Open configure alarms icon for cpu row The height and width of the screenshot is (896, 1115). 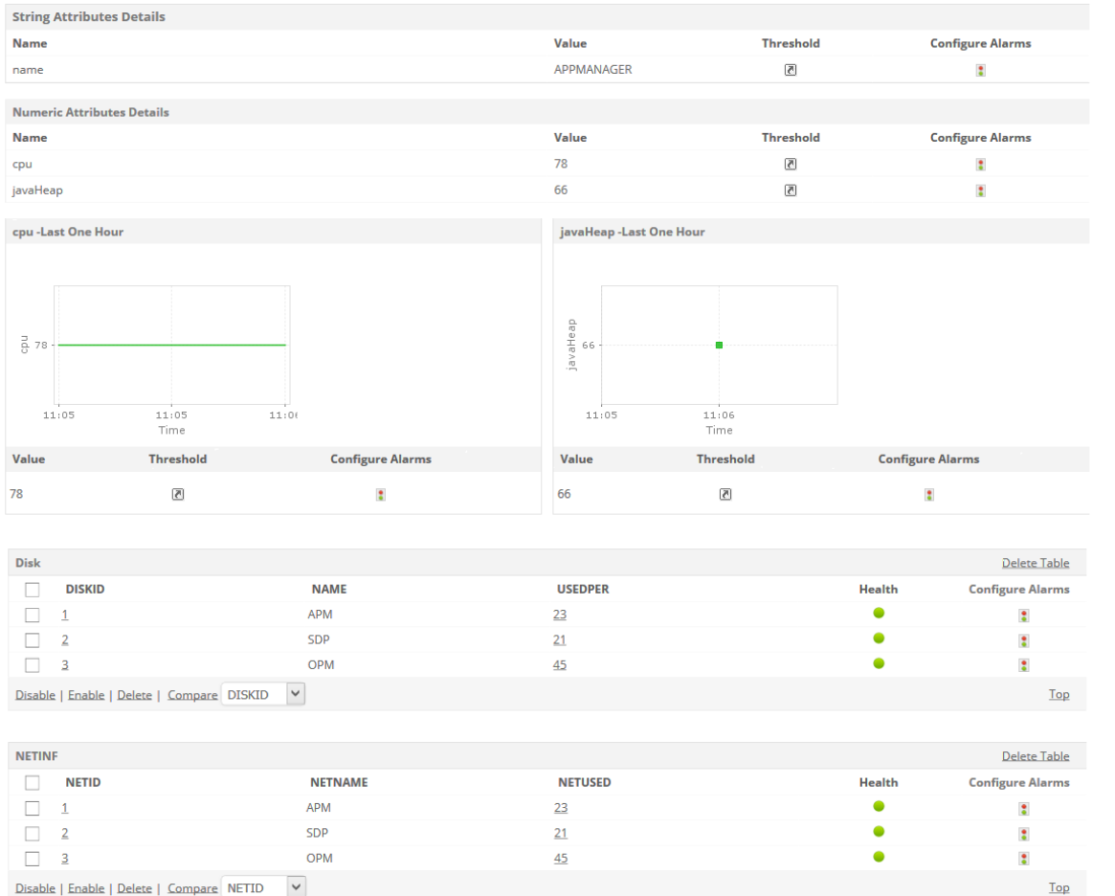click(x=981, y=165)
